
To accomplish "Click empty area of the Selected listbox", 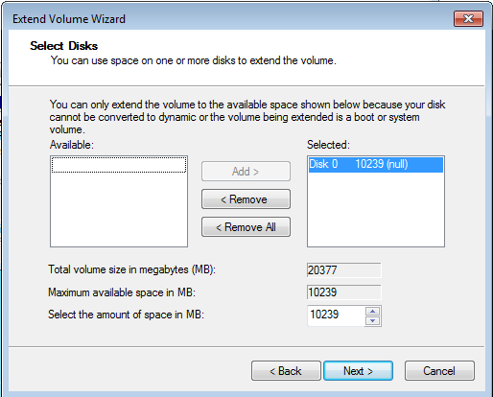I will click(x=376, y=209).
